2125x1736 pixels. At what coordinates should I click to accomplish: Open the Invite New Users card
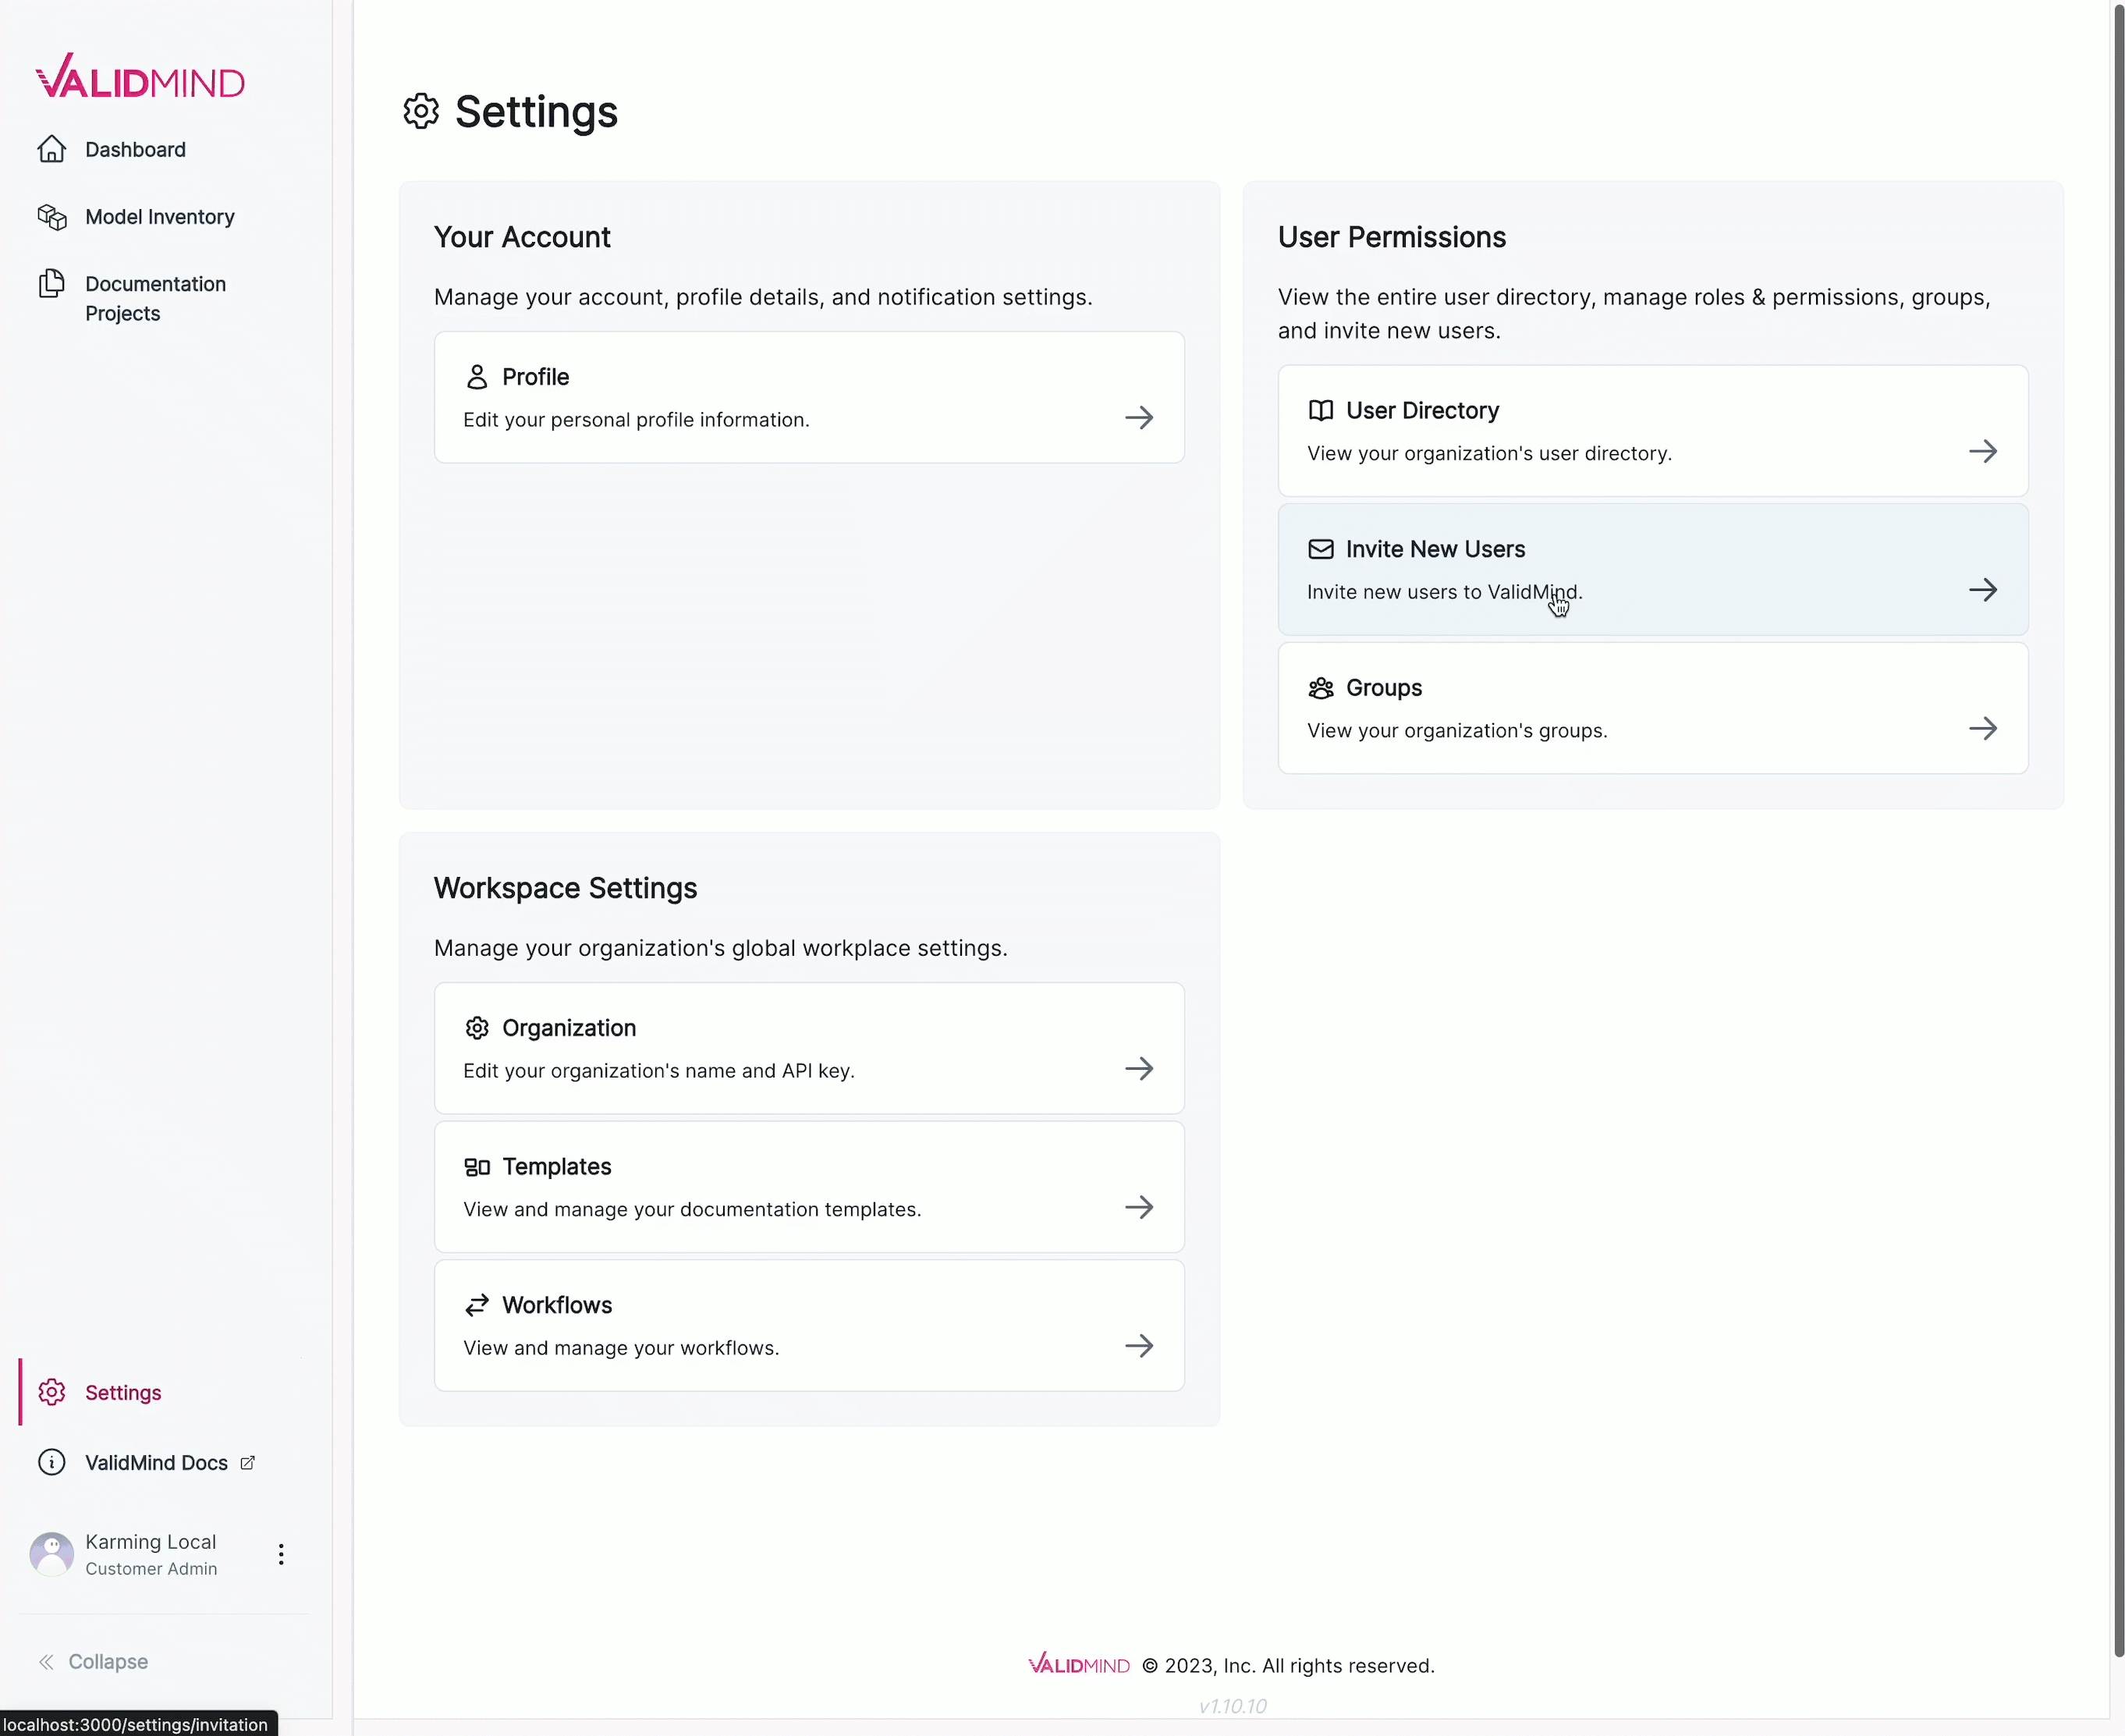coord(1650,569)
